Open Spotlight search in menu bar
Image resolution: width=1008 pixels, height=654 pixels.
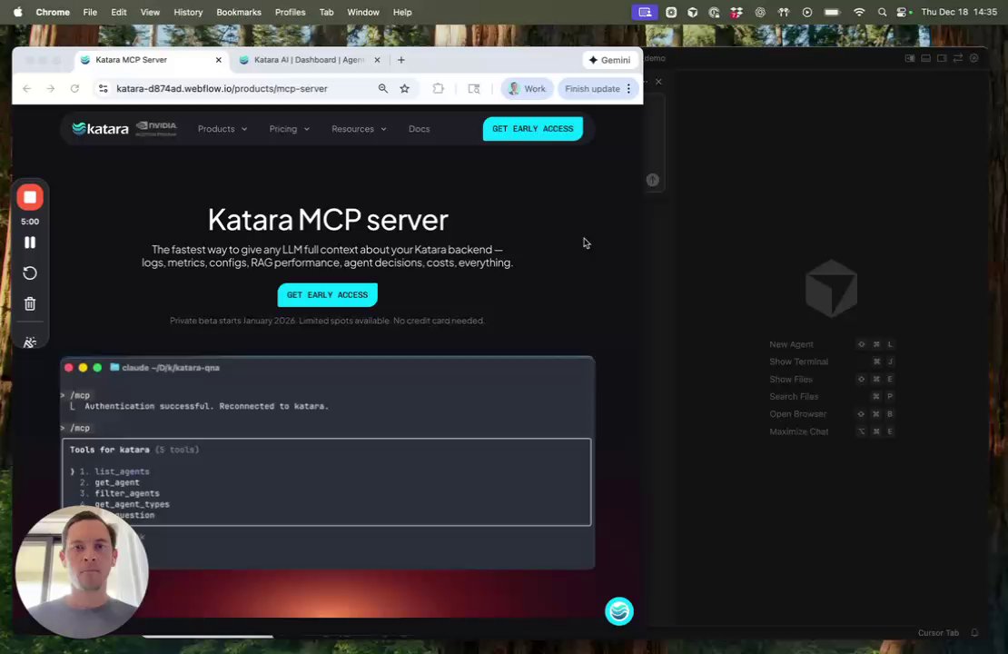point(882,12)
